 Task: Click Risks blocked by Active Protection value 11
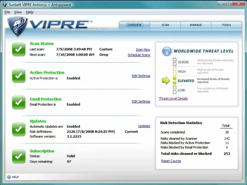pos(227,143)
